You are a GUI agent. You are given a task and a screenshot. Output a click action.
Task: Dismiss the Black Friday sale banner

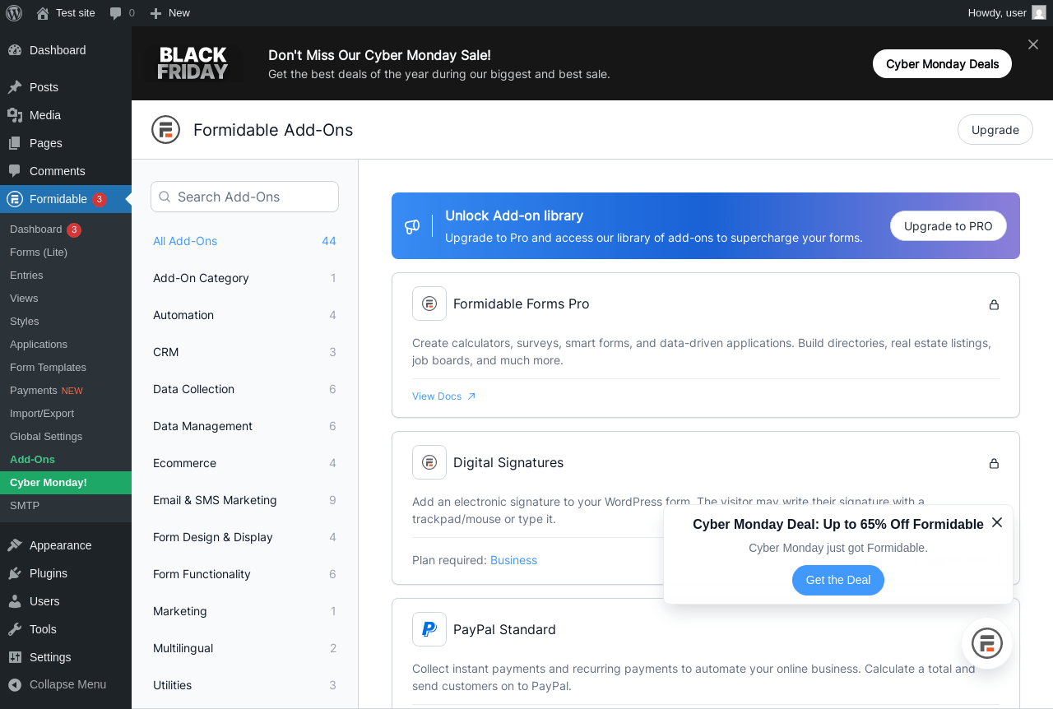1033,44
